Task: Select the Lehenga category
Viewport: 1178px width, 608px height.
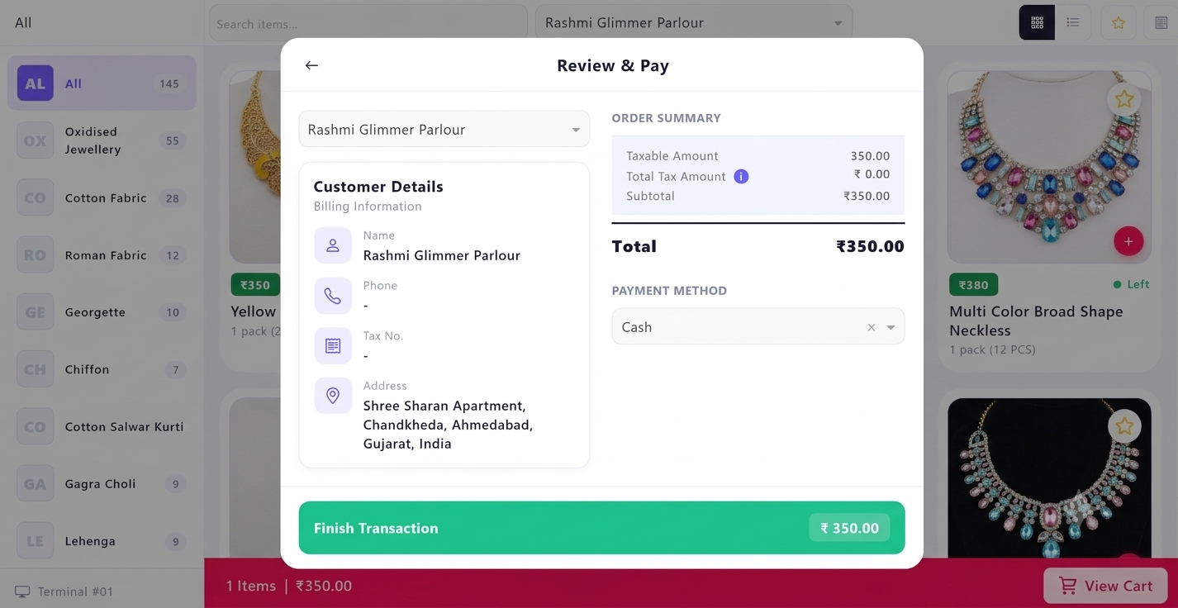Action: 102,541
